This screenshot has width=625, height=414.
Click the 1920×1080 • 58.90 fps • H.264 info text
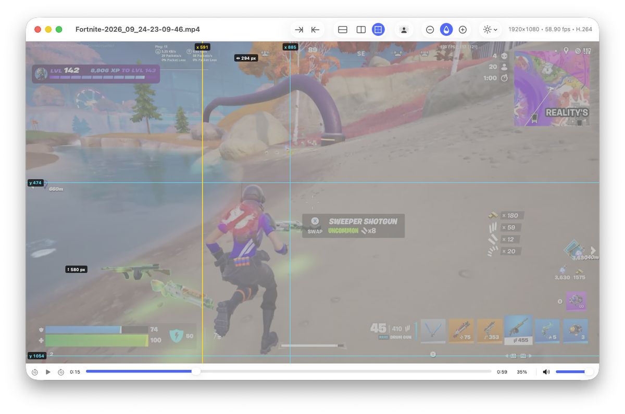click(x=550, y=30)
